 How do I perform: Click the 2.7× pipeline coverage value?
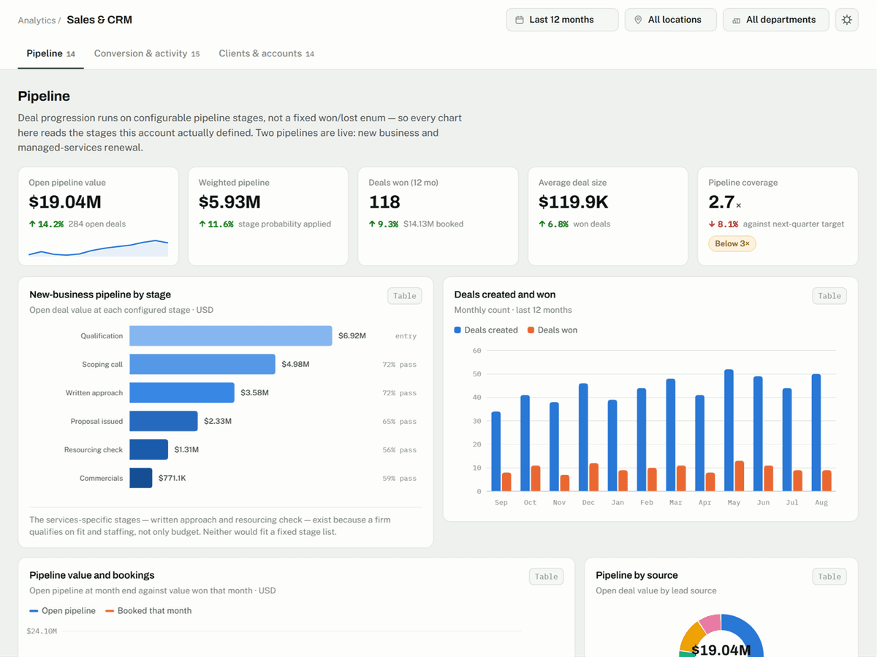pos(724,202)
